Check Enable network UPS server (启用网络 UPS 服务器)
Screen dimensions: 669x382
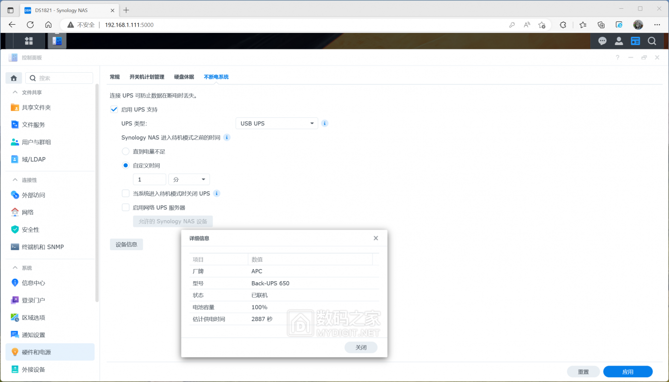tap(126, 207)
